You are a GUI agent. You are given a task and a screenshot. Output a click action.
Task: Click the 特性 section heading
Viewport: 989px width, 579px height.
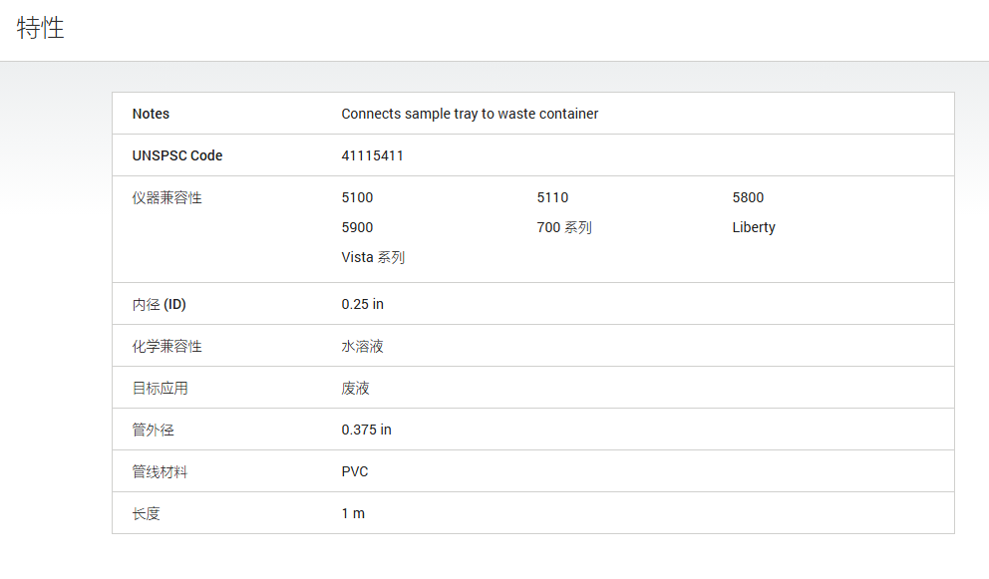[41, 29]
